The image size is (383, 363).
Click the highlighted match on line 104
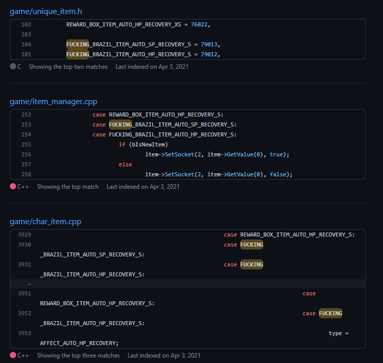click(78, 44)
